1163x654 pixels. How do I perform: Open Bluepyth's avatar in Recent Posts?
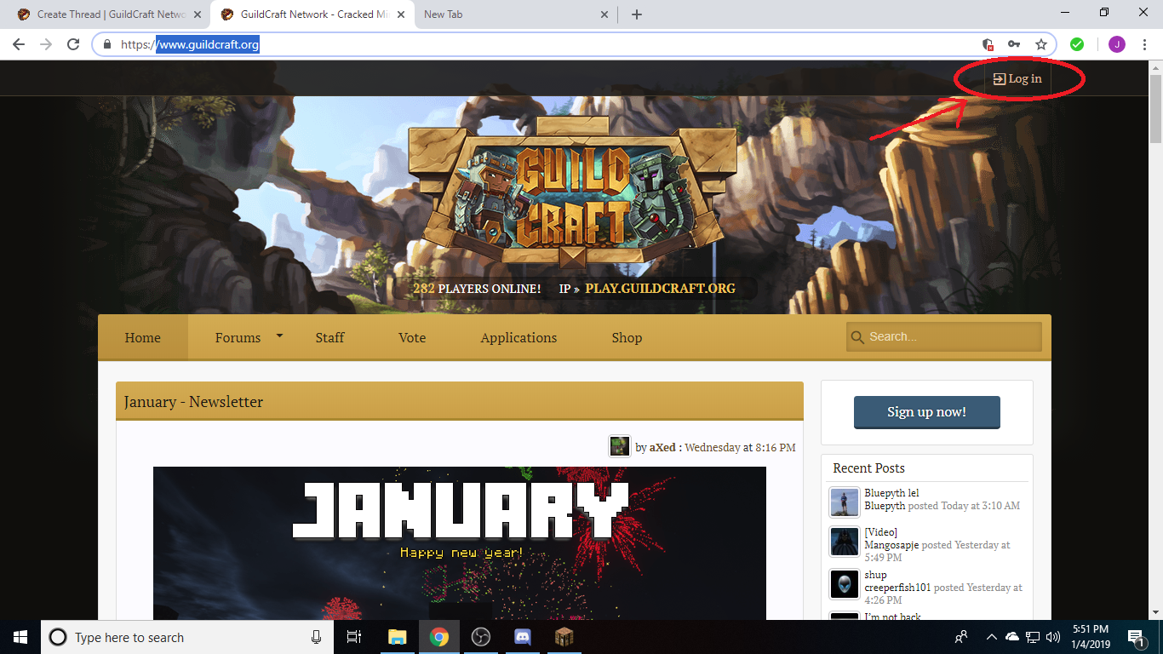pyautogui.click(x=845, y=502)
